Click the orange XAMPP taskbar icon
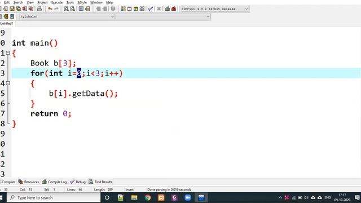This screenshot has width=361, height=203. (161, 197)
